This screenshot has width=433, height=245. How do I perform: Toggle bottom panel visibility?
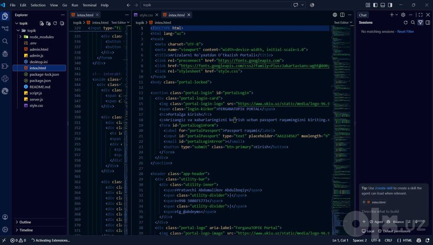[383, 5]
